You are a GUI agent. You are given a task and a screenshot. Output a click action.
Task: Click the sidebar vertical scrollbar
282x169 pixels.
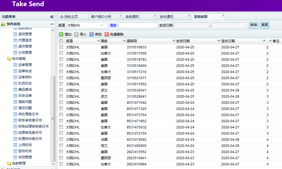point(53,118)
